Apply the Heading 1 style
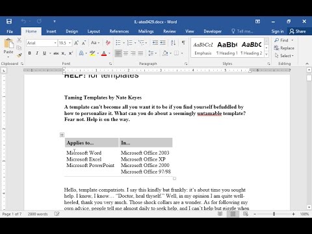This screenshot has height=234, width=312. pyautogui.click(x=227, y=48)
